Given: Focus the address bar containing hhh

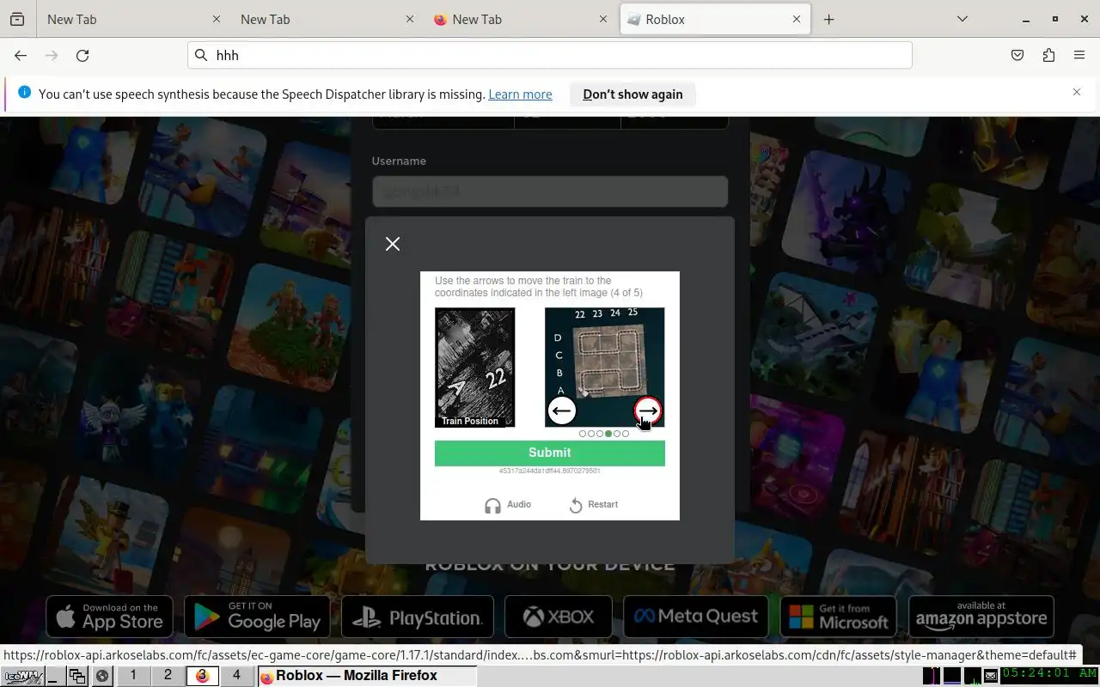Looking at the screenshot, I should tap(550, 55).
